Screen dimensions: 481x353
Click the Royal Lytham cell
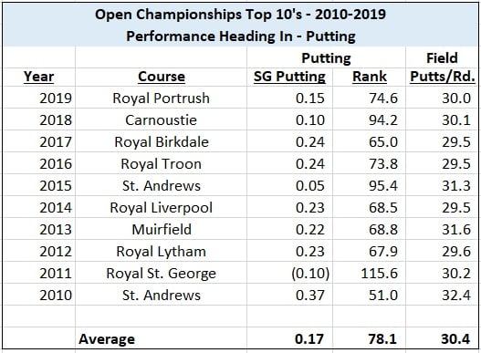161,252
